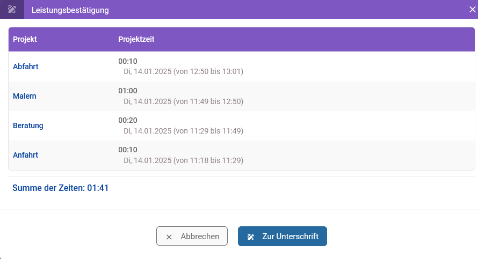Click the time range 12:50 bis 13:01
478x259 pixels.
click(208, 71)
